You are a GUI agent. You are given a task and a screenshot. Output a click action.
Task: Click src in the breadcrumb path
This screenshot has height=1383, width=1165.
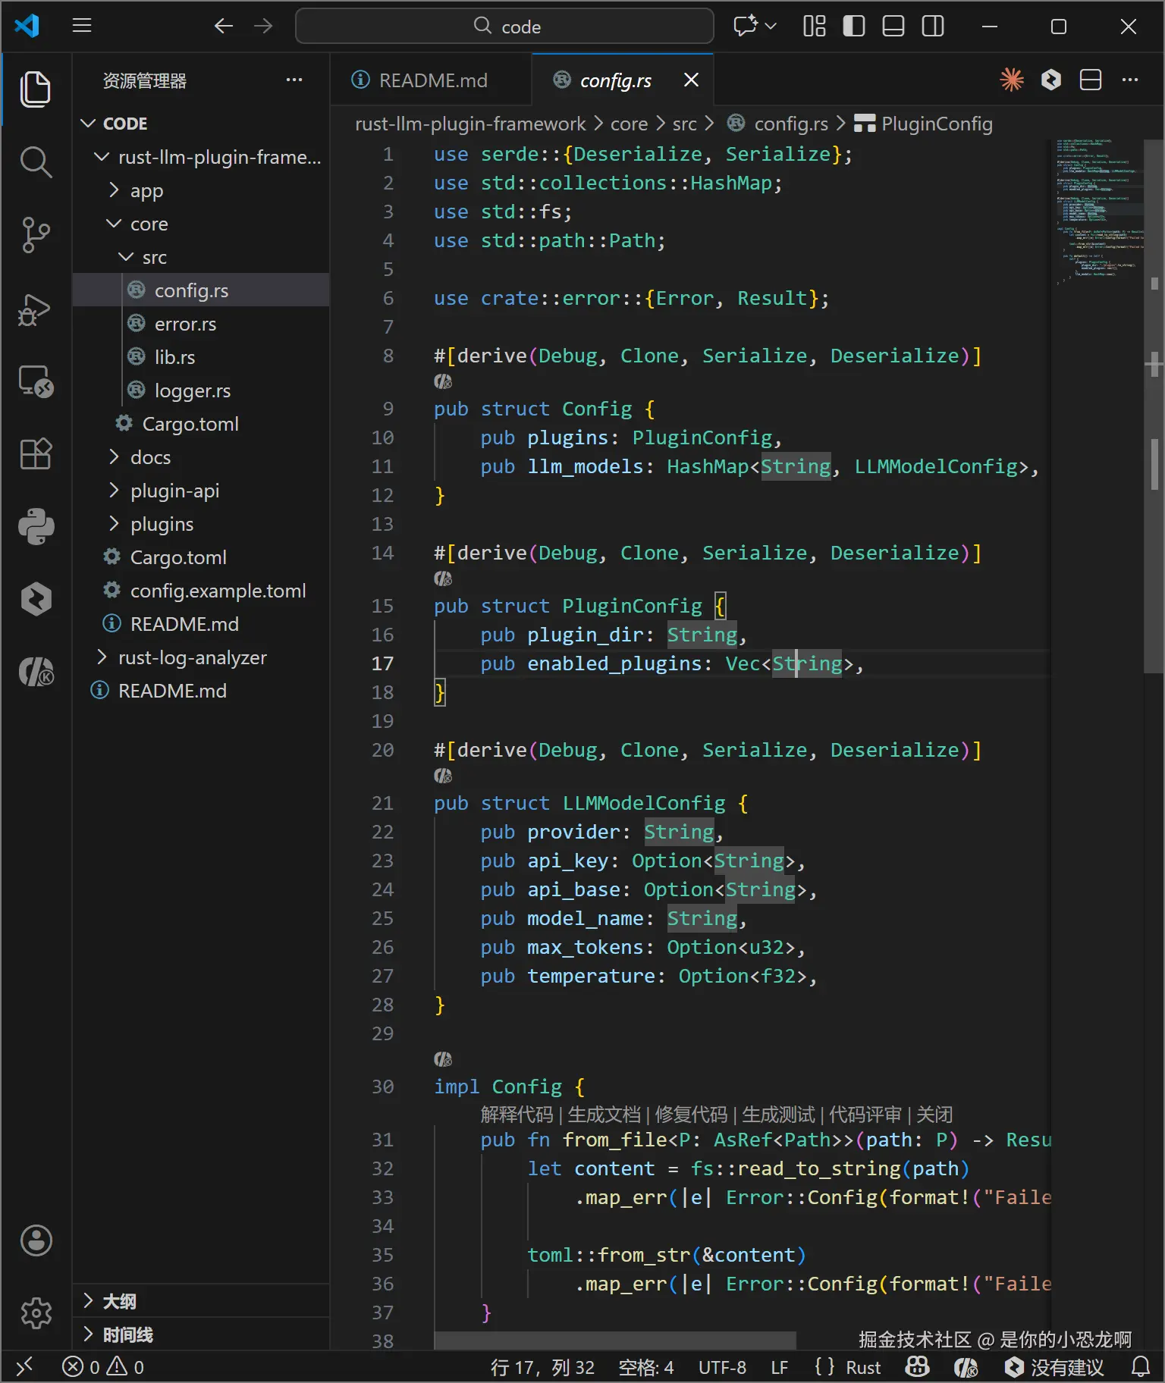coord(684,124)
